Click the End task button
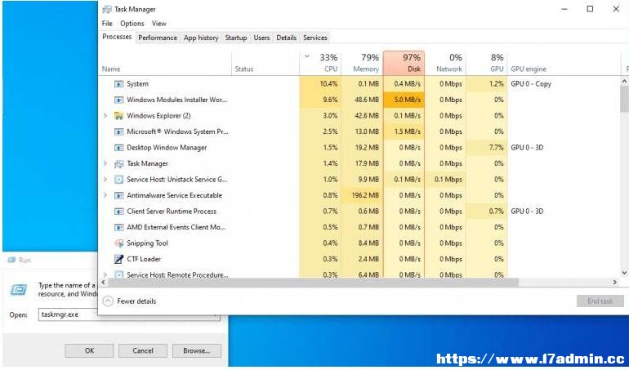This screenshot has width=629, height=370. point(600,301)
